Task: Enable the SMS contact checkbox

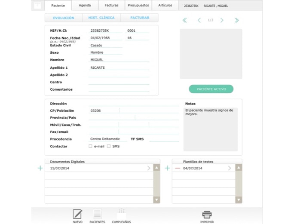Action: point(109,146)
